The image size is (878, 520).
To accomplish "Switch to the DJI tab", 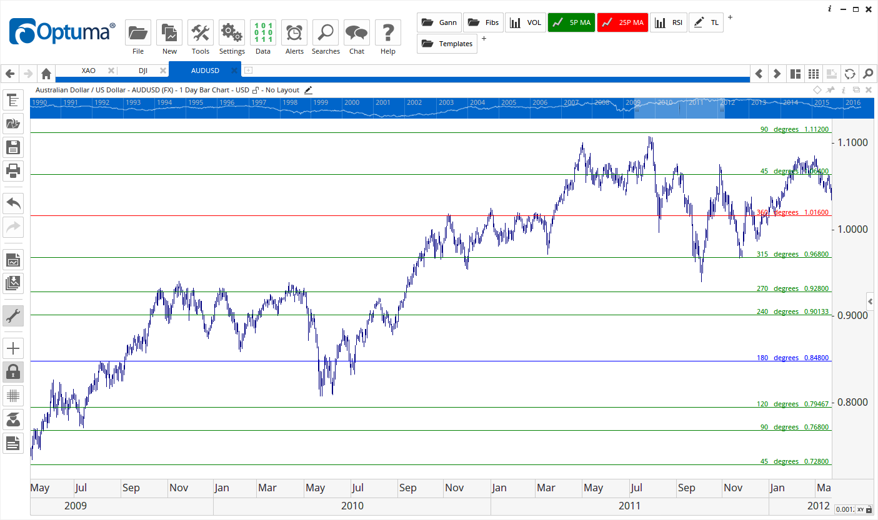I will [142, 70].
